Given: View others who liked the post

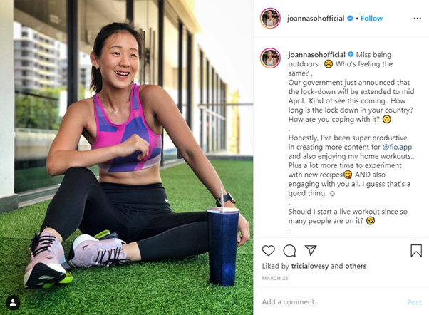Looking at the screenshot, I should click(x=356, y=266).
